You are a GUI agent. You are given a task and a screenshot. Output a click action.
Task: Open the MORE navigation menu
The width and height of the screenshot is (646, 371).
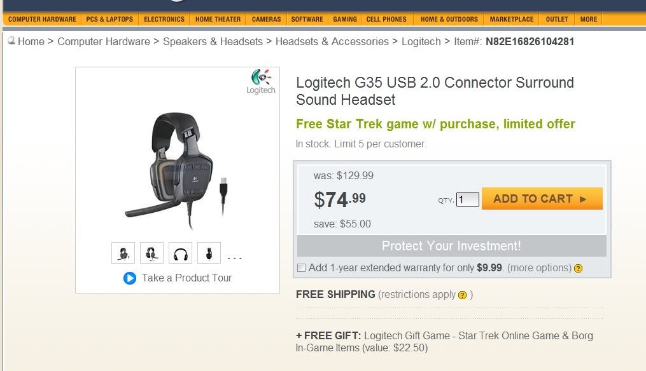click(x=588, y=19)
